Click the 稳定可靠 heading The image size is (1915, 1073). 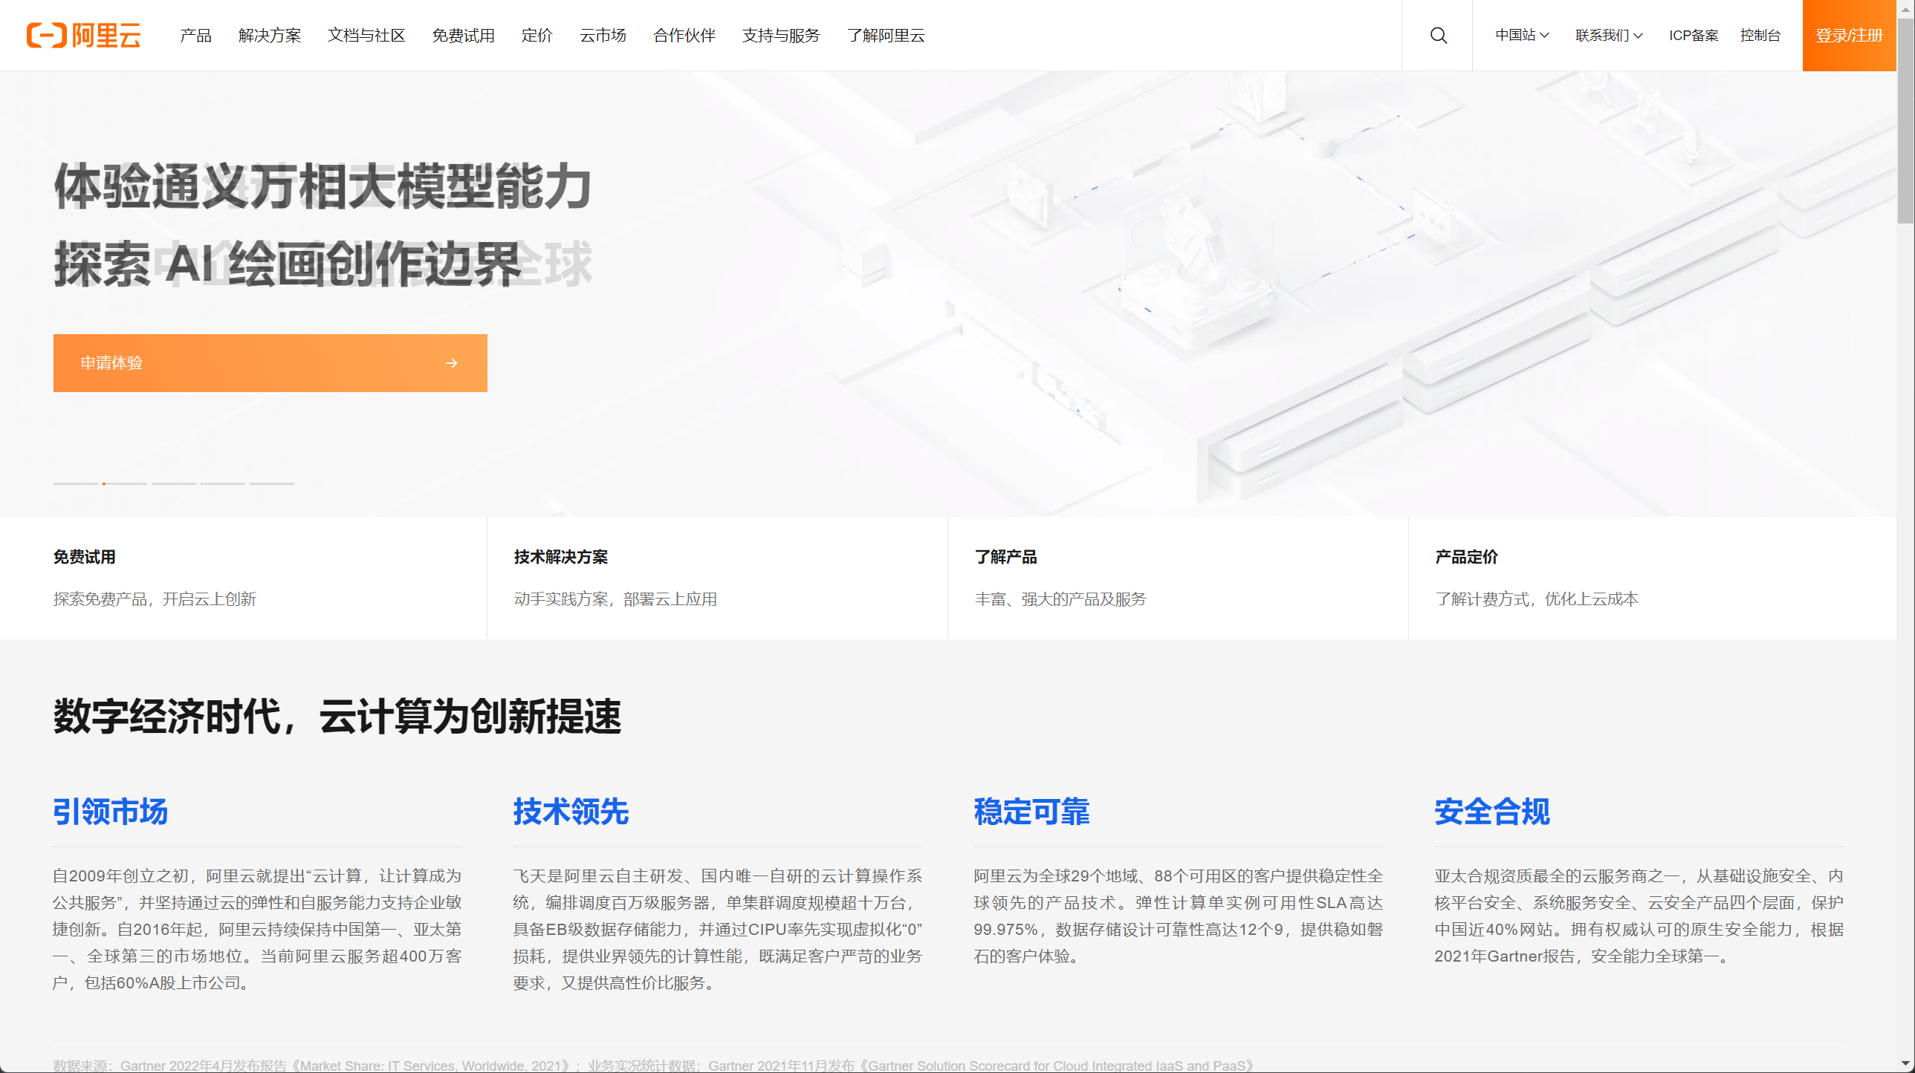1032,812
